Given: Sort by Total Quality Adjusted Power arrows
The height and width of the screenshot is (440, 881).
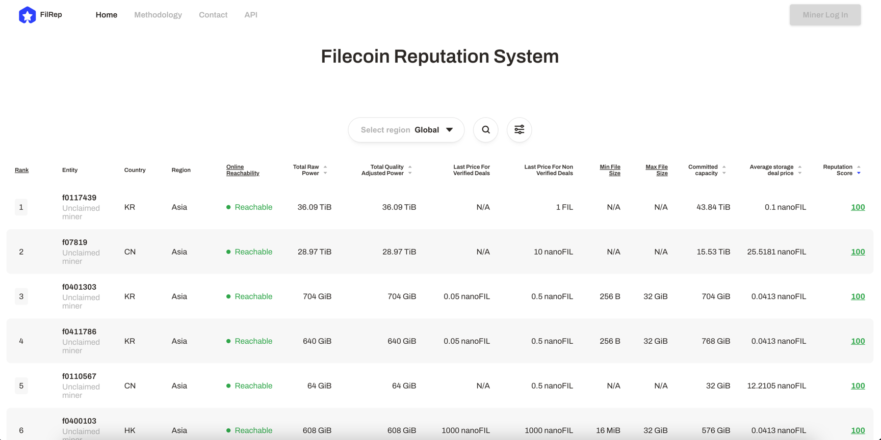Looking at the screenshot, I should (x=410, y=170).
